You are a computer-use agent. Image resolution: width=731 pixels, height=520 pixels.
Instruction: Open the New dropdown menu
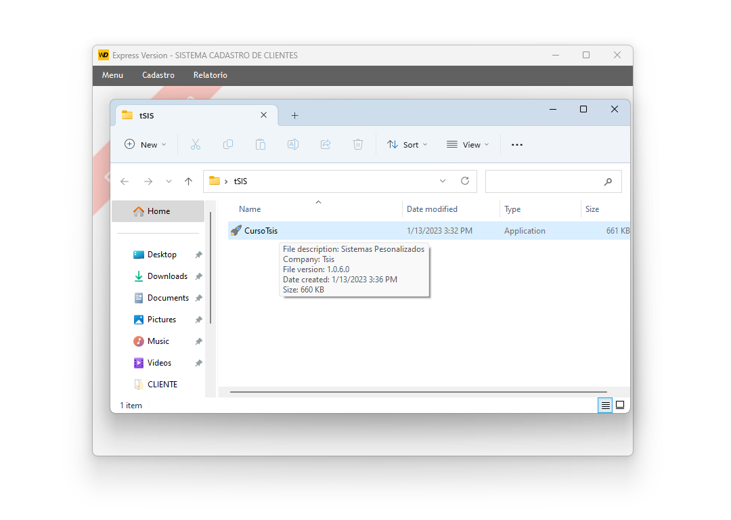146,144
